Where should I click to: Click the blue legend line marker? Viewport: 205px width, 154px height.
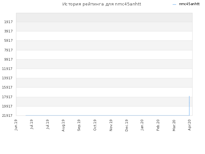coord(174,4)
